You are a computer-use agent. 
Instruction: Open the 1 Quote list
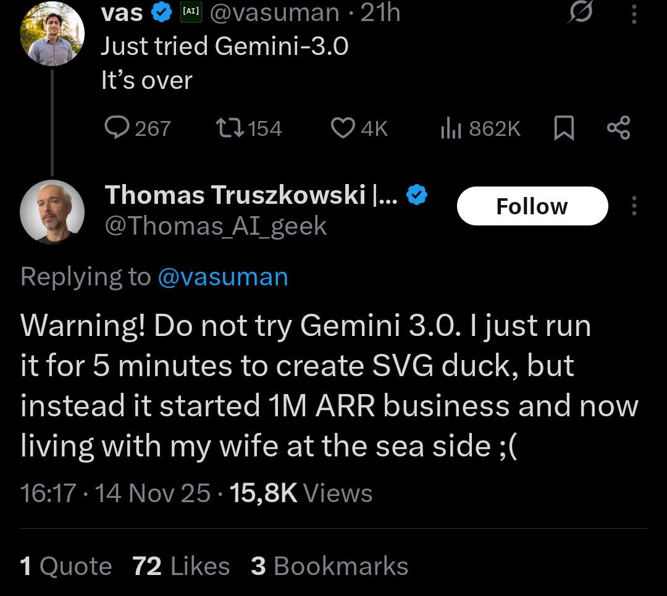65,566
